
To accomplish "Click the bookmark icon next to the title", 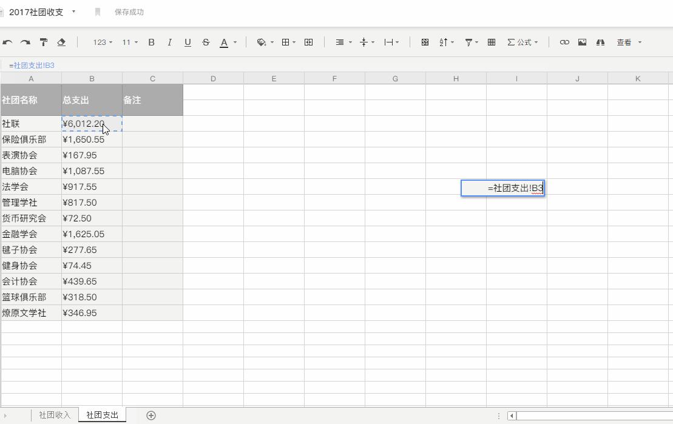I will (x=98, y=12).
